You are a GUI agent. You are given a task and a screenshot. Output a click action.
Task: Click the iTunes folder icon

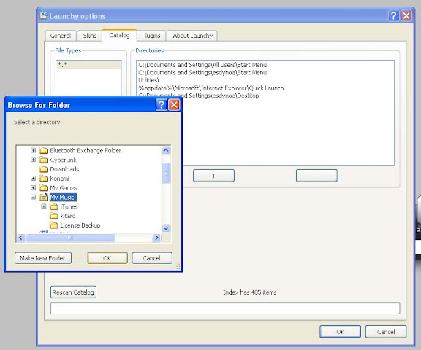pyautogui.click(x=54, y=206)
